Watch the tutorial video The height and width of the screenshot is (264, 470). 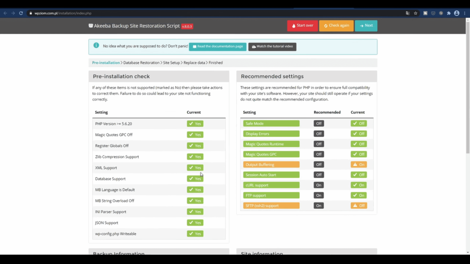pos(272,47)
